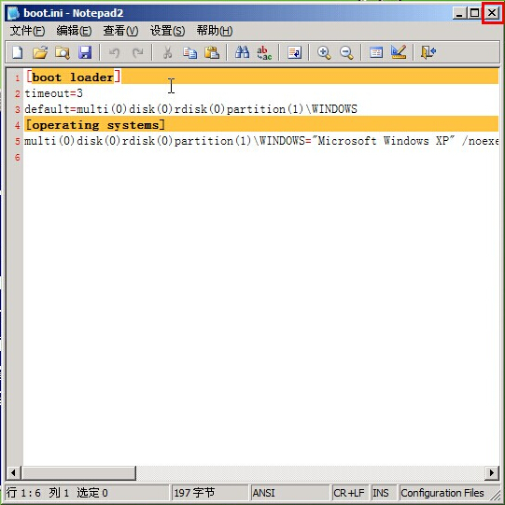This screenshot has width=505, height=505.
Task: Open a file with the folder icon
Action: click(40, 52)
